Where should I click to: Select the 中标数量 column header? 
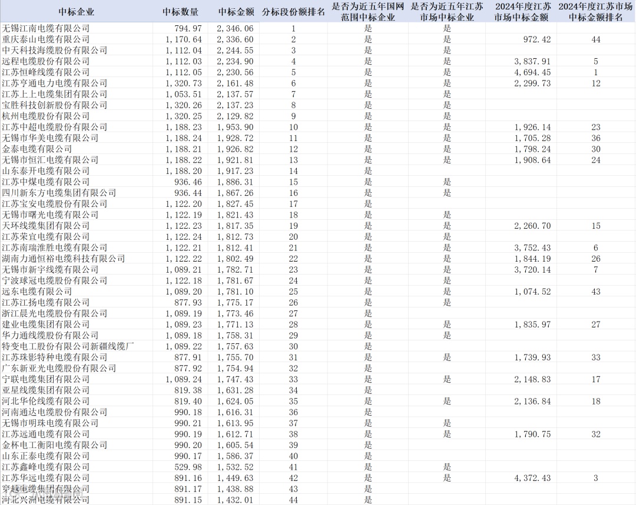[181, 12]
